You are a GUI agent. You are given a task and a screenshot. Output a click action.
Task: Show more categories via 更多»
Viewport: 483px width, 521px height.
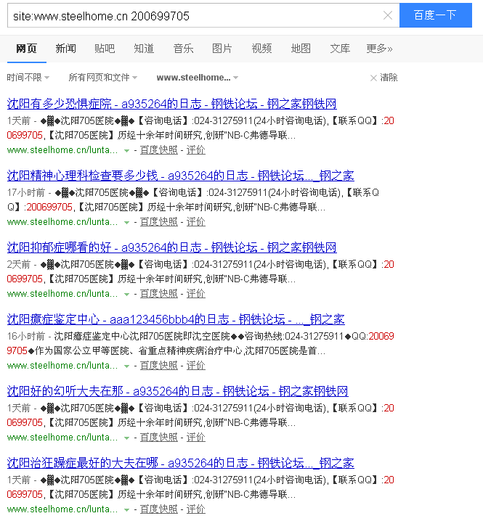379,49
